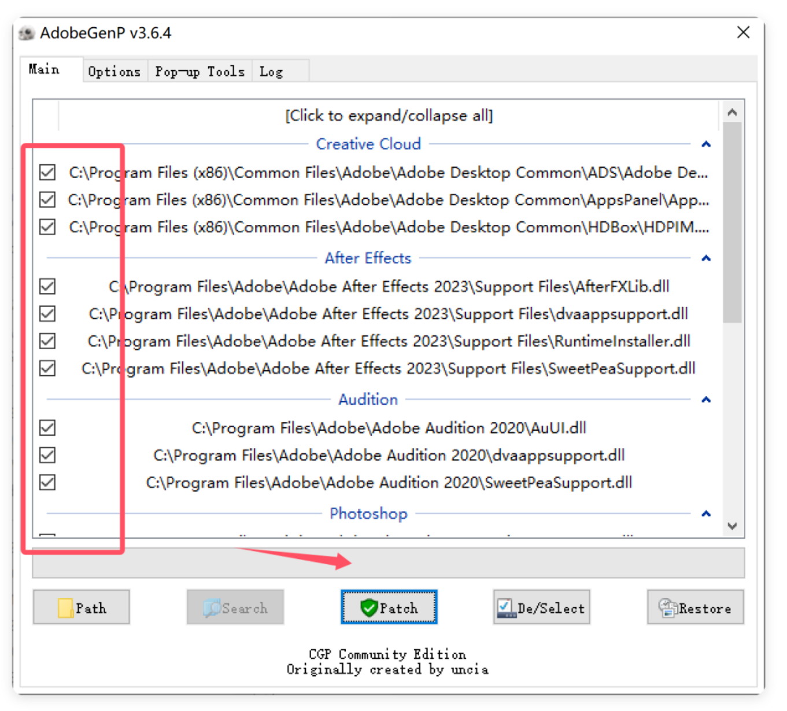Click the Search button label
Viewport: 787px width, 711px height.
click(245, 608)
